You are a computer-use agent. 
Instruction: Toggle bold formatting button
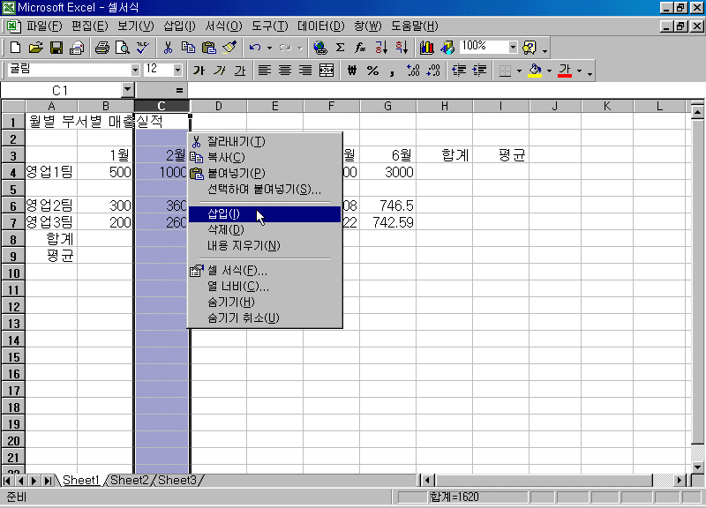tap(199, 71)
